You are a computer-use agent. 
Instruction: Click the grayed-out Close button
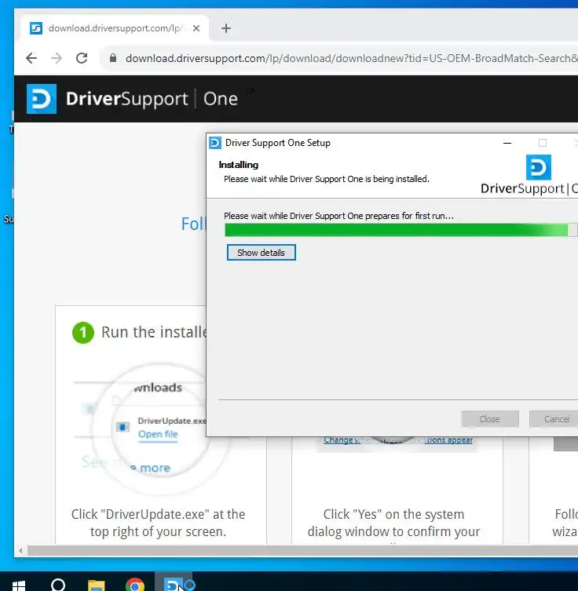(490, 419)
